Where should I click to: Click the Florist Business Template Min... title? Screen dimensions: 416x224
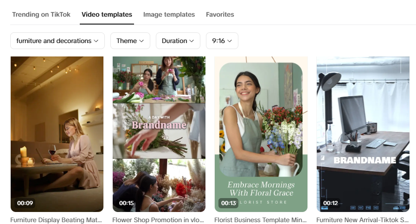point(260,220)
